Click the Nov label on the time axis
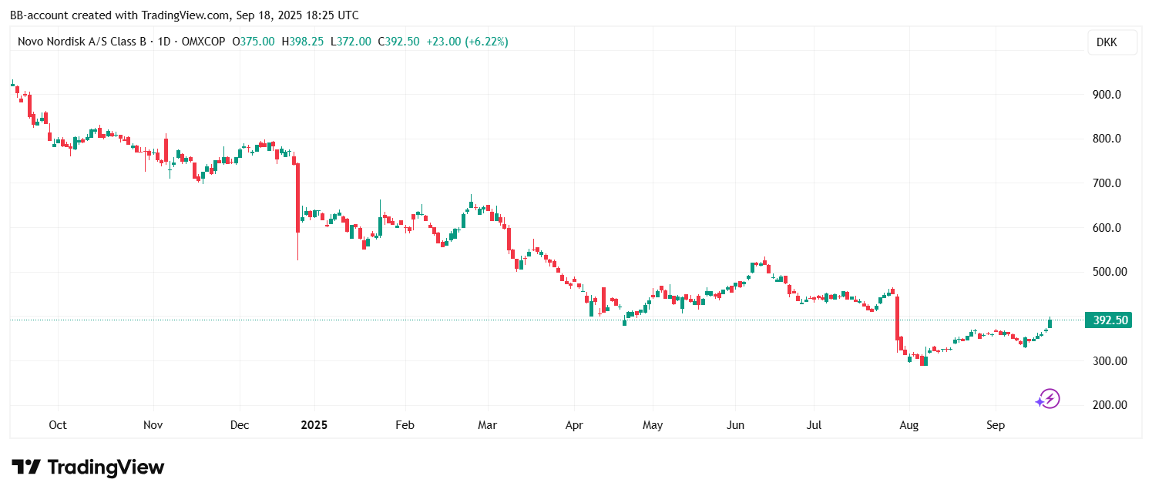1152x496 pixels. 153,425
